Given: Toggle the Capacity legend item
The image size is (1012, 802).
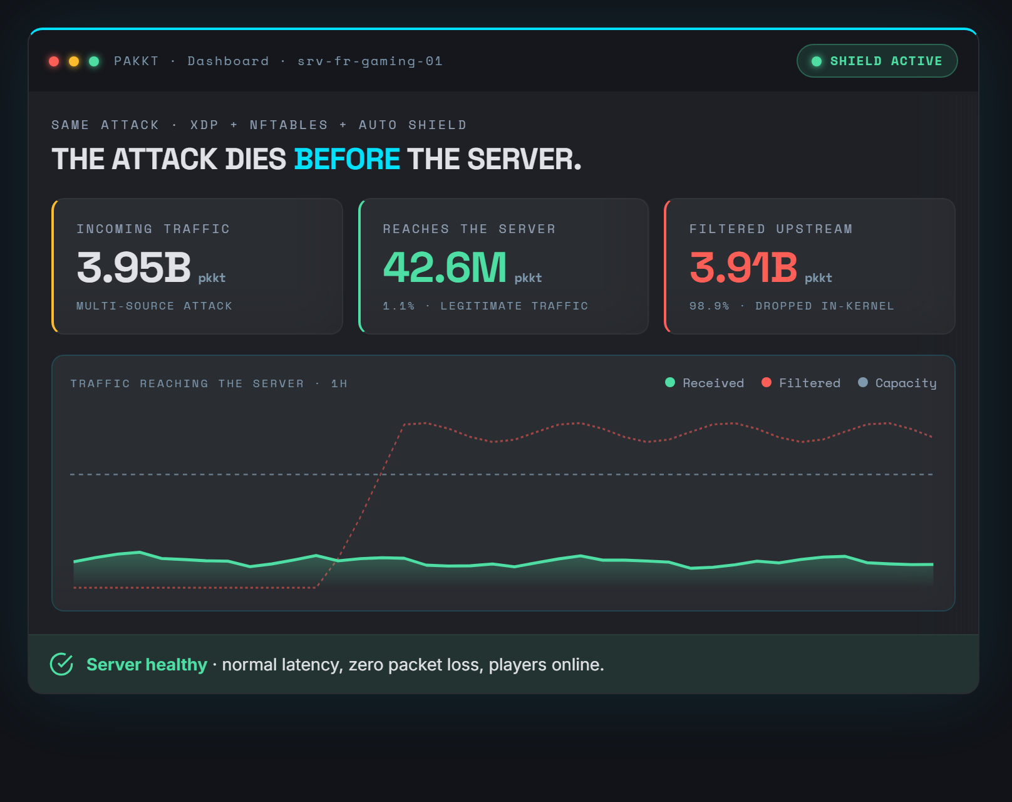Looking at the screenshot, I should pyautogui.click(x=897, y=383).
